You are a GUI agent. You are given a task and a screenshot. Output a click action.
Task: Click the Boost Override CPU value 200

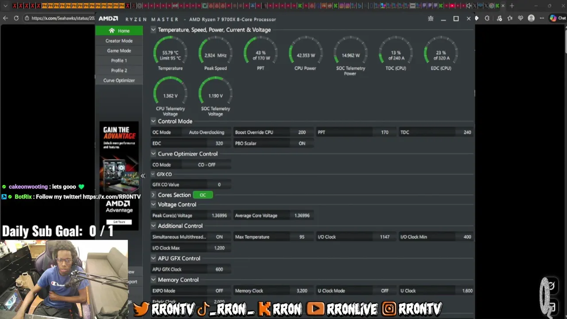(302, 132)
